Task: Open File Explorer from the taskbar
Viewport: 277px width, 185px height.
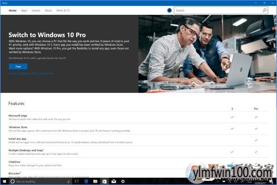Action: click(x=95, y=181)
